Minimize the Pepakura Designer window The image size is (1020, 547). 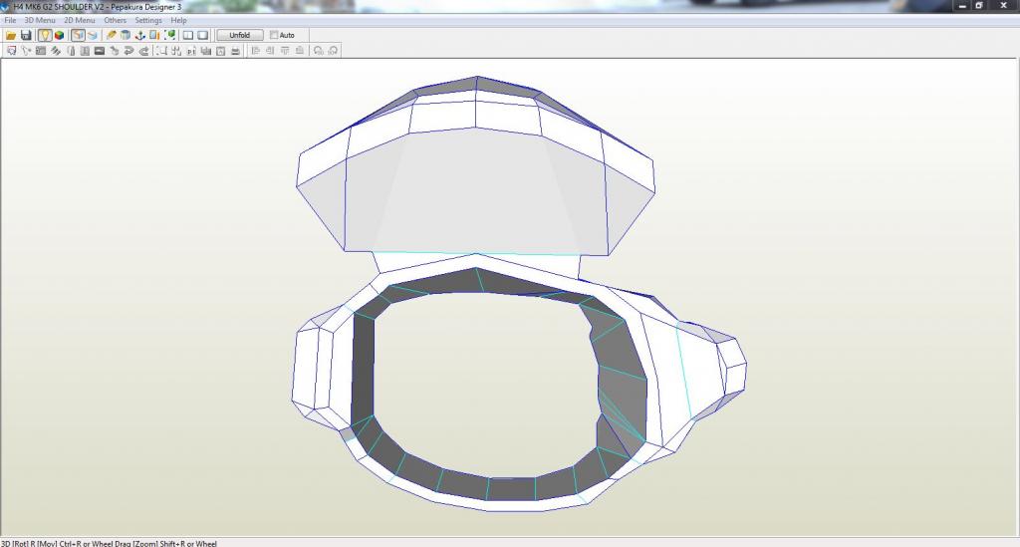click(x=963, y=5)
